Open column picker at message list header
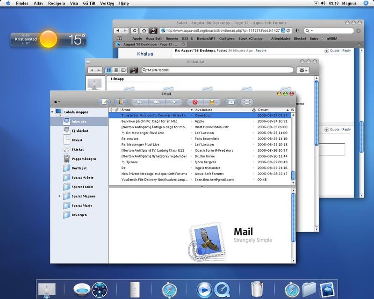The width and height of the screenshot is (374, 299). tap(293, 110)
